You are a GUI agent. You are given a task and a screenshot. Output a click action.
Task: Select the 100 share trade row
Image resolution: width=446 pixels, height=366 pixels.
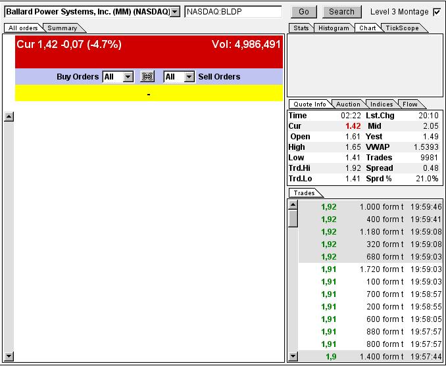(x=370, y=282)
